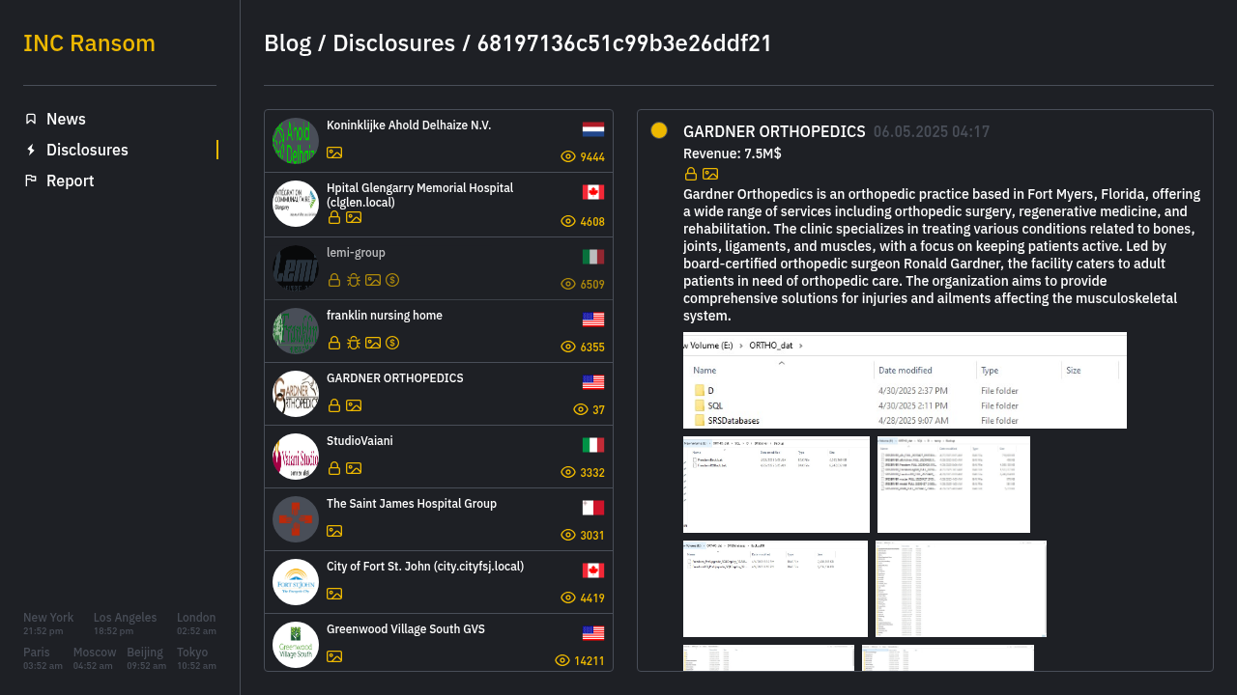The height and width of the screenshot is (695, 1237).
Task: Click views eye icon showing 14211
Action: coord(562,660)
